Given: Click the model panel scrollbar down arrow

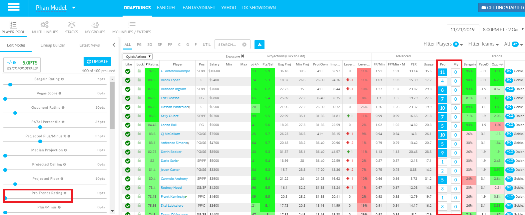Looking at the screenshot, I should click(x=112, y=211).
